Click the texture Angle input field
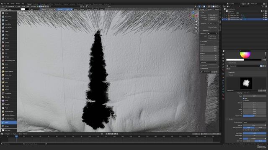Image resolution: width=268 pixels, height=150 pixels. (x=254, y=96)
